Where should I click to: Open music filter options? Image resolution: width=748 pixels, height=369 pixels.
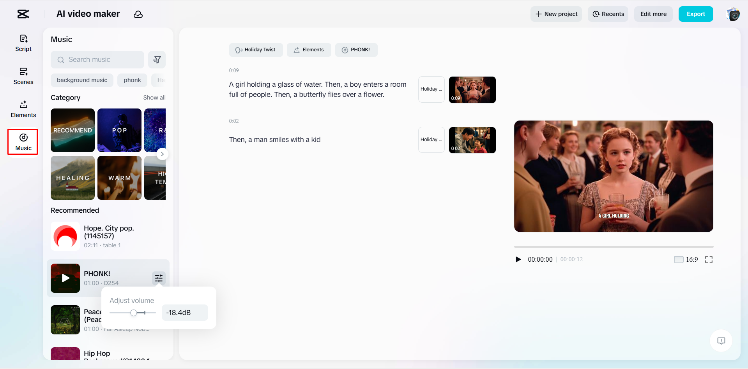click(157, 59)
